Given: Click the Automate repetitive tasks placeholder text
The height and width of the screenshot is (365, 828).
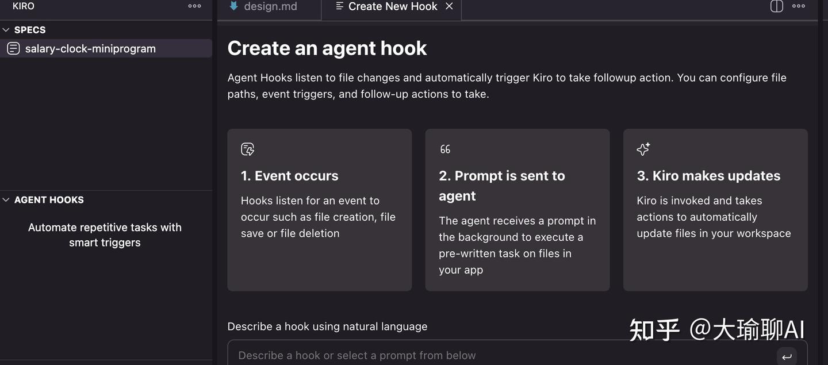Looking at the screenshot, I should [105, 235].
